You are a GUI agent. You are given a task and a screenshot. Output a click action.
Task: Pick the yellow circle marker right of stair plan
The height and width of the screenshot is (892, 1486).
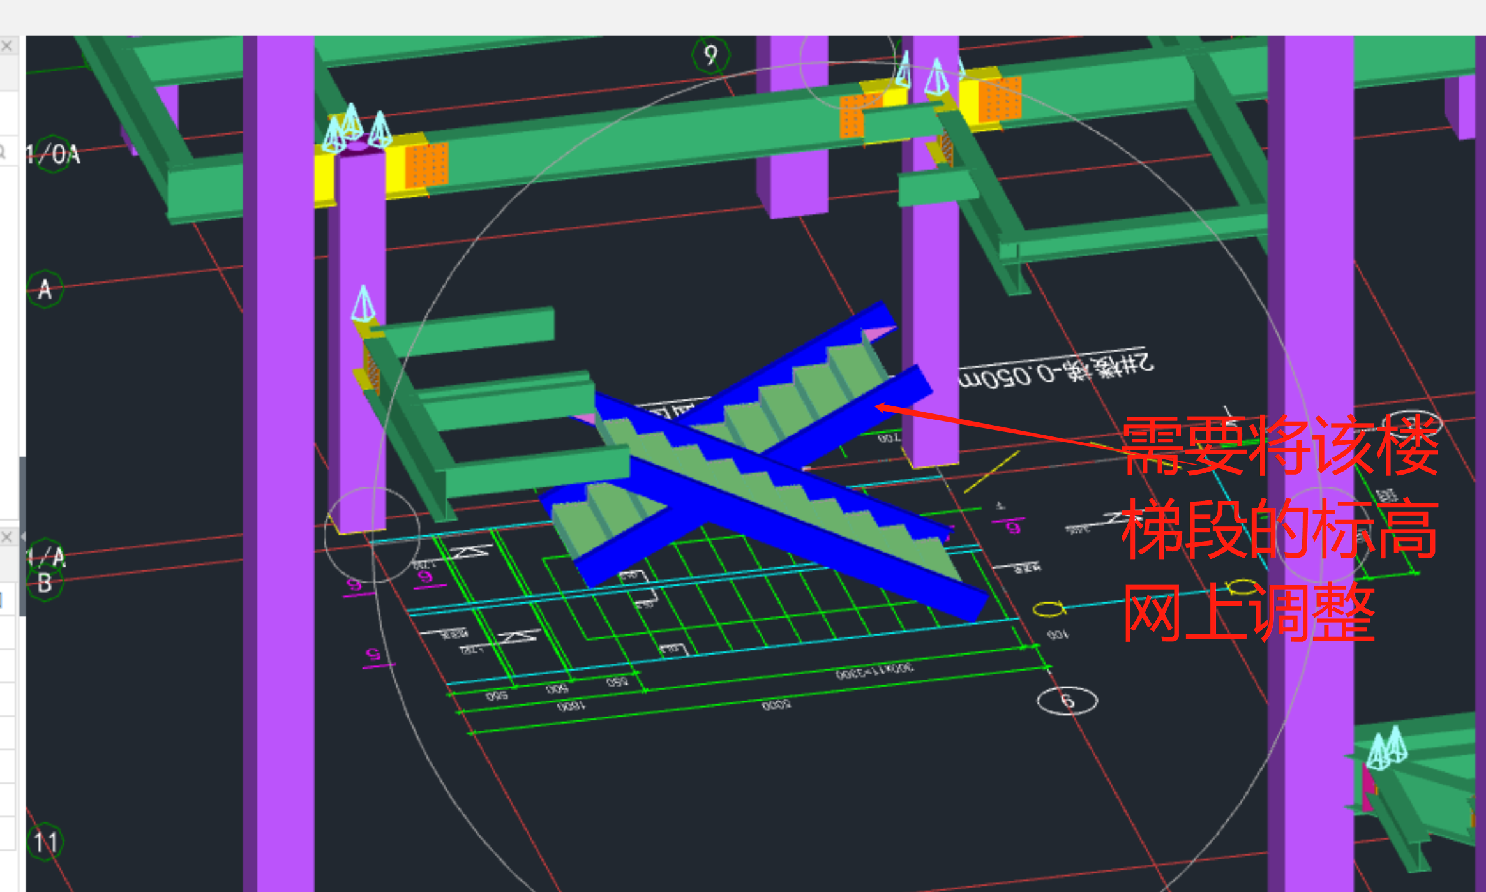pos(1049,609)
